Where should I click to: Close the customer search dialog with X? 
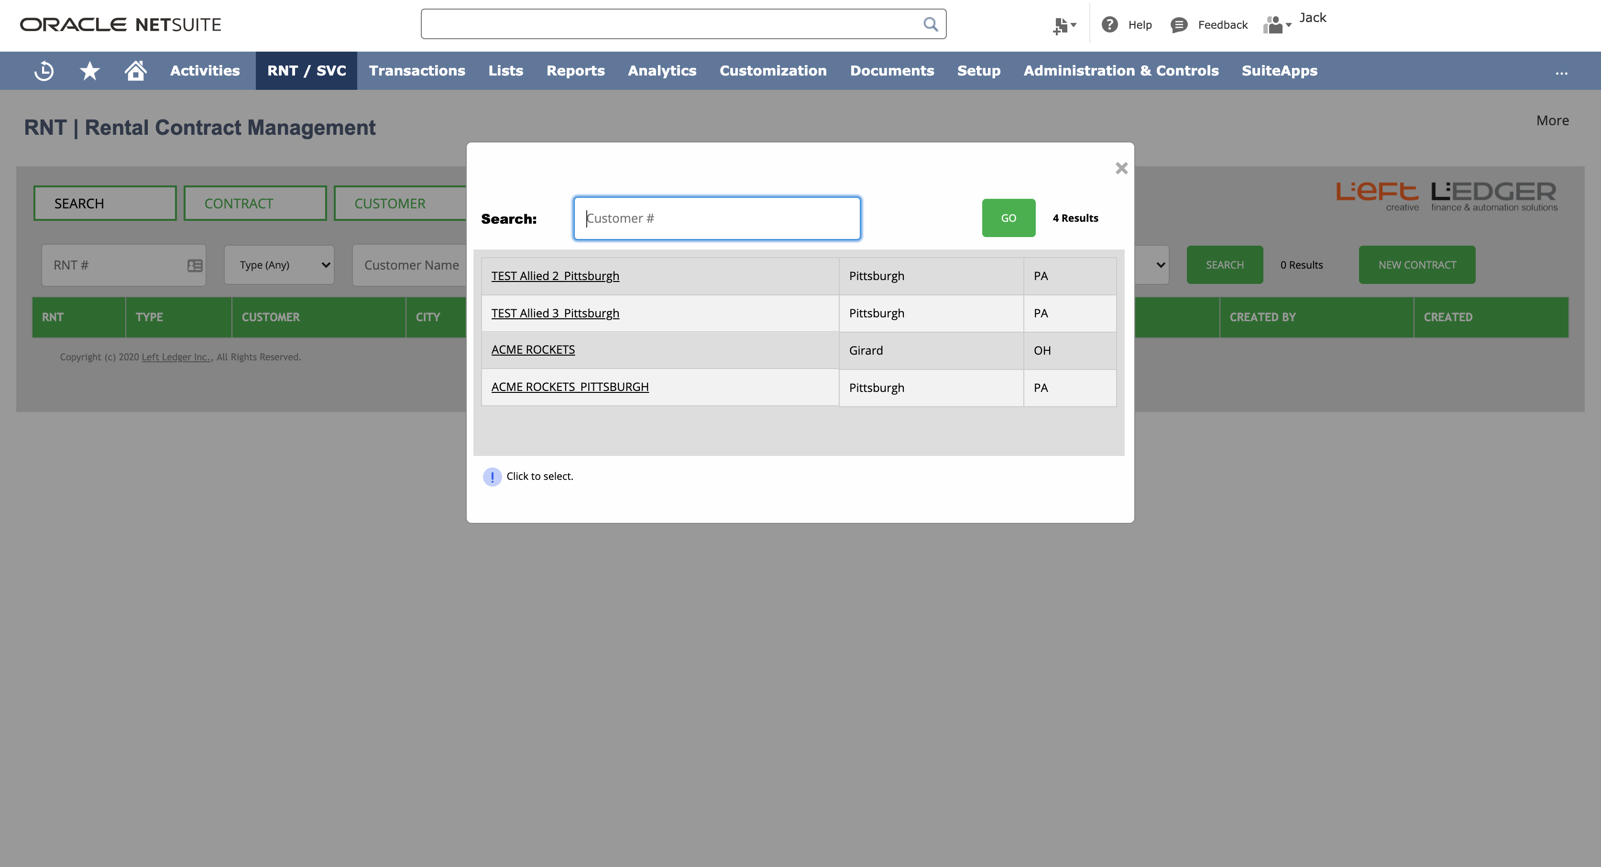click(x=1121, y=168)
